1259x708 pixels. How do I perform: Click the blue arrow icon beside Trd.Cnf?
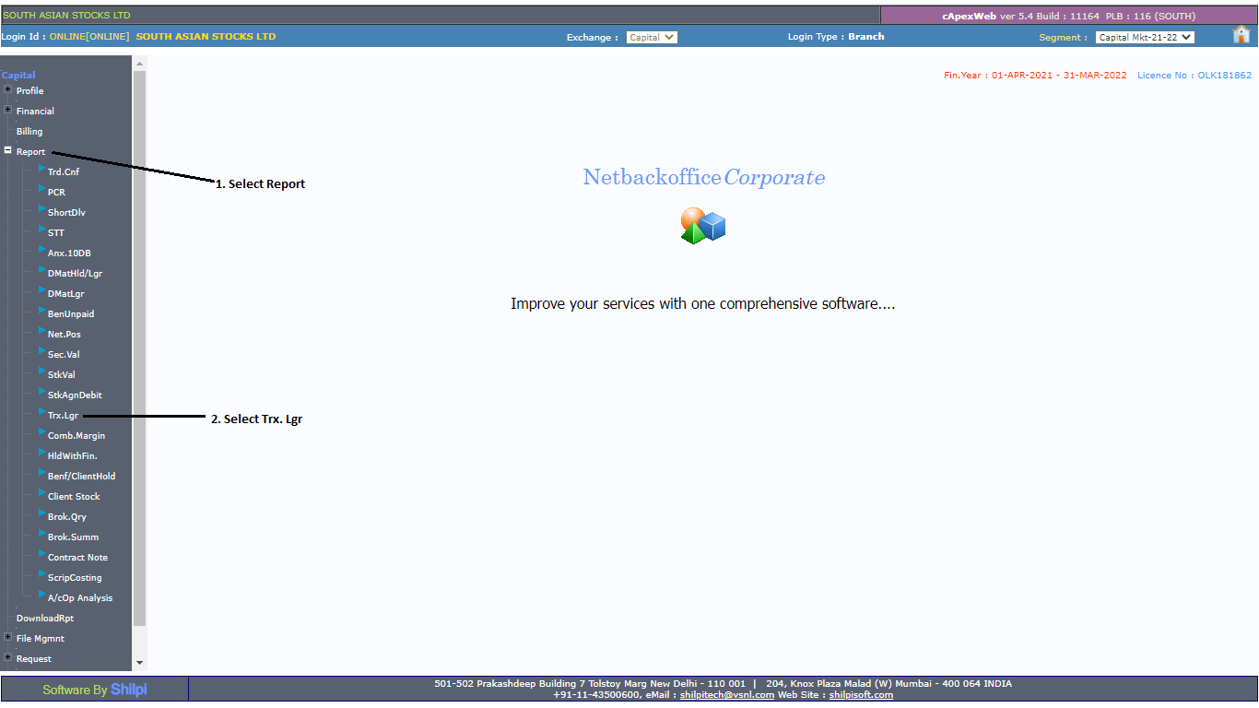(x=42, y=168)
